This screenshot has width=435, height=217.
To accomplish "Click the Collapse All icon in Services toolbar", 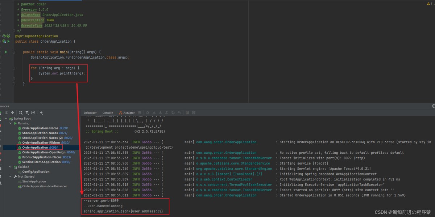I will pos(13,113).
